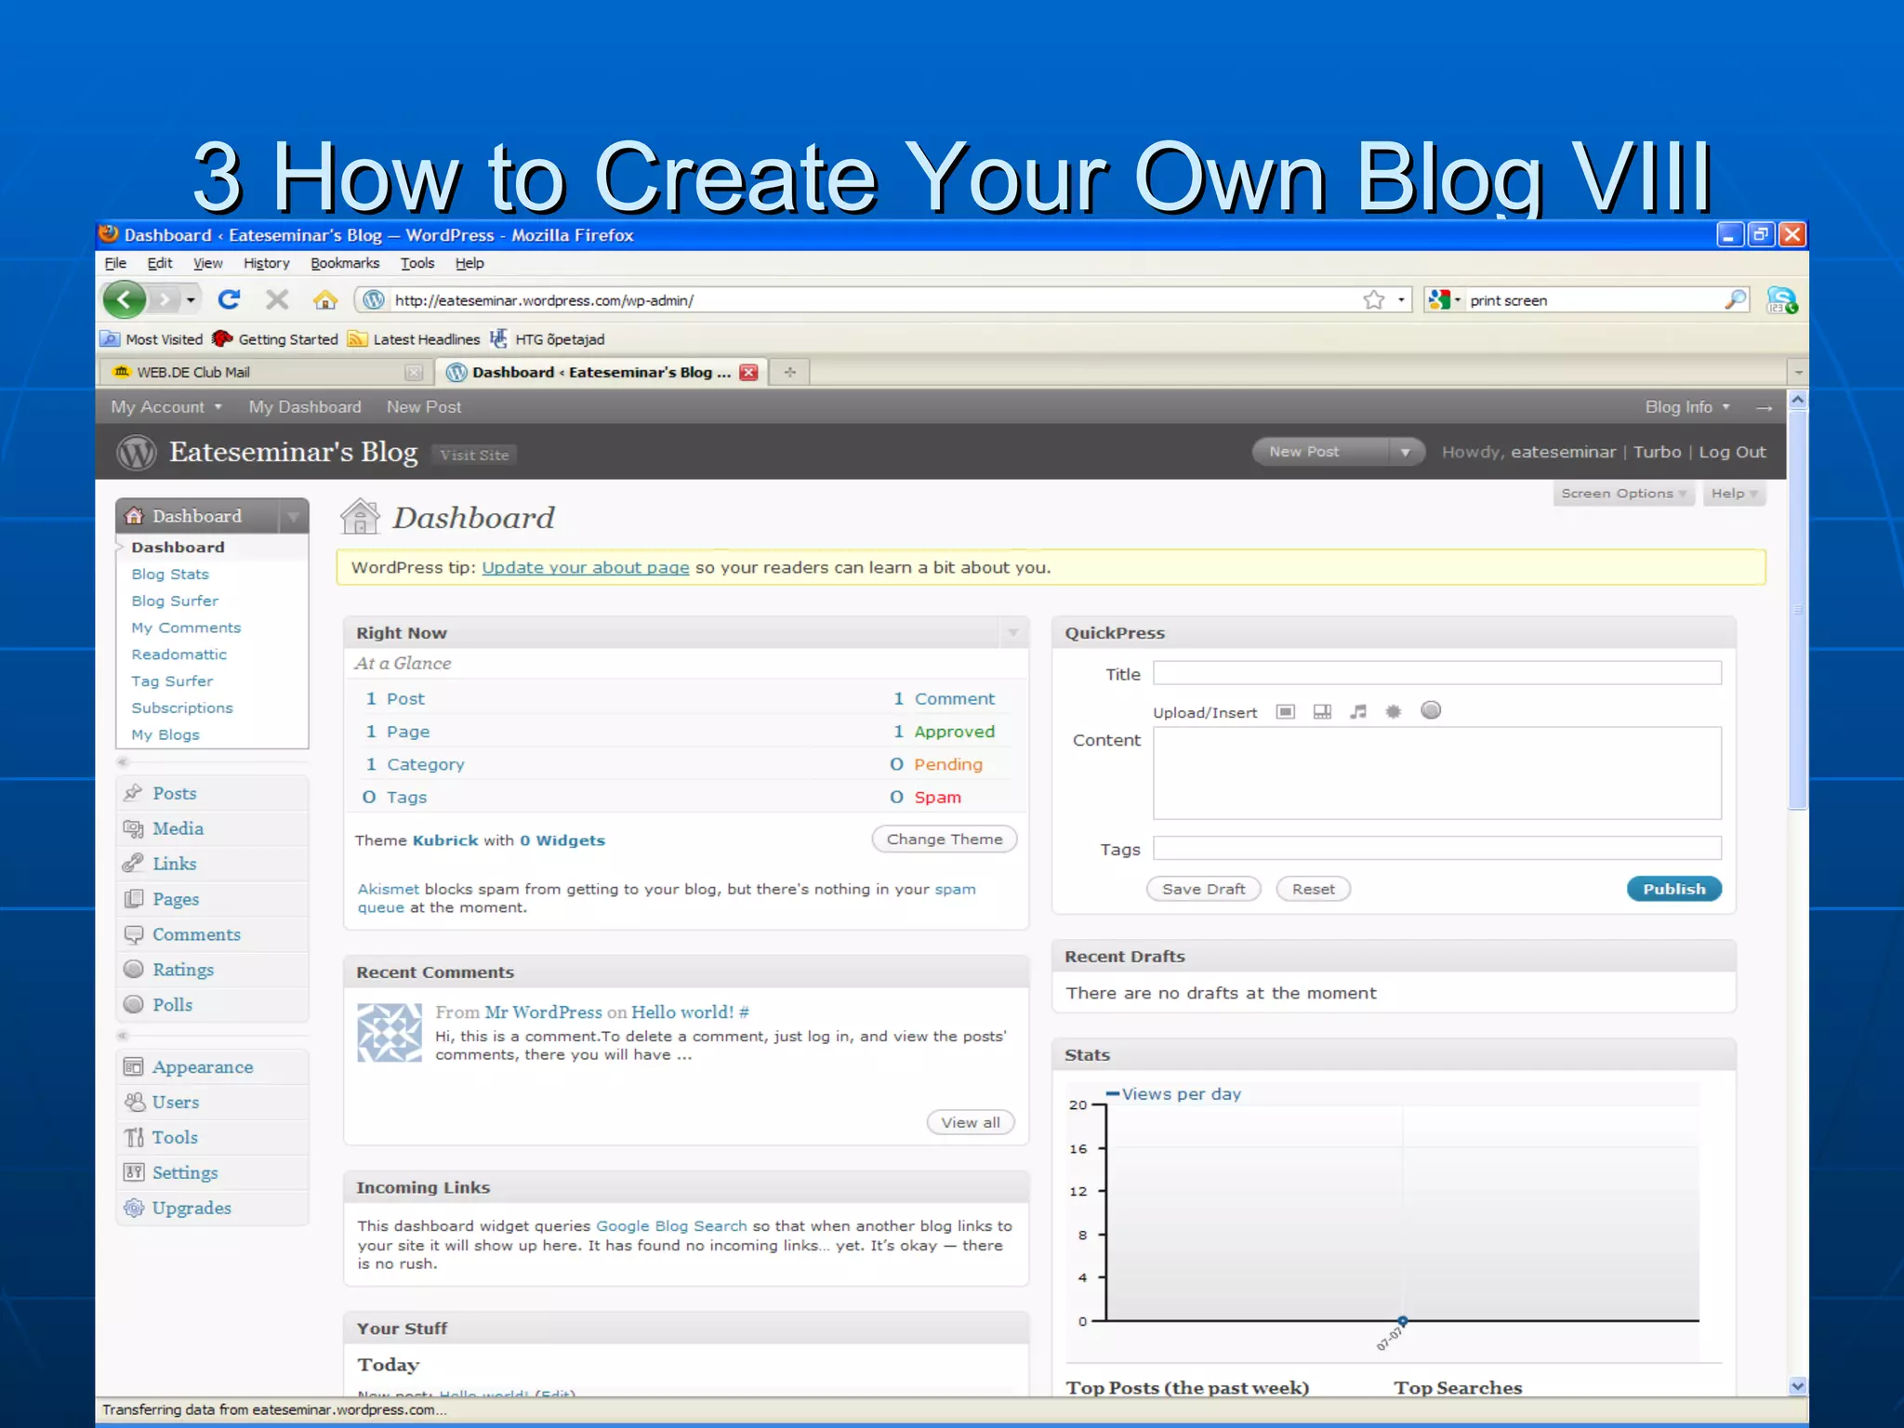This screenshot has height=1428, width=1904.
Task: Open the Upgrades section in sidebar
Action: (x=212, y=1209)
